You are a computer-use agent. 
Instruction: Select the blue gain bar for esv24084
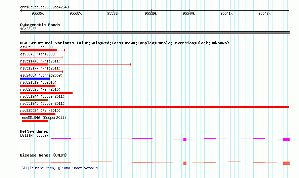click(35, 79)
